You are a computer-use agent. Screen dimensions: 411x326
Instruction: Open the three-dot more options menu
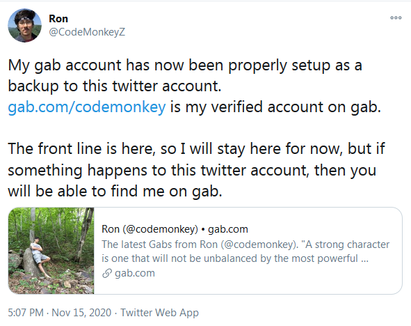[x=396, y=18]
